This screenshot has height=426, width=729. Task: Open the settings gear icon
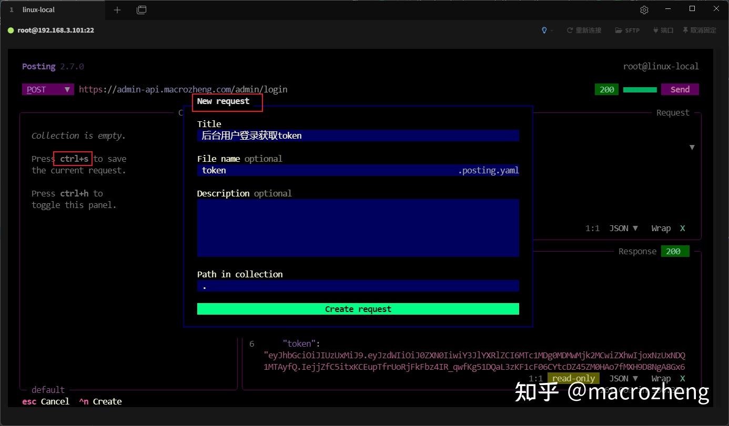pos(644,9)
